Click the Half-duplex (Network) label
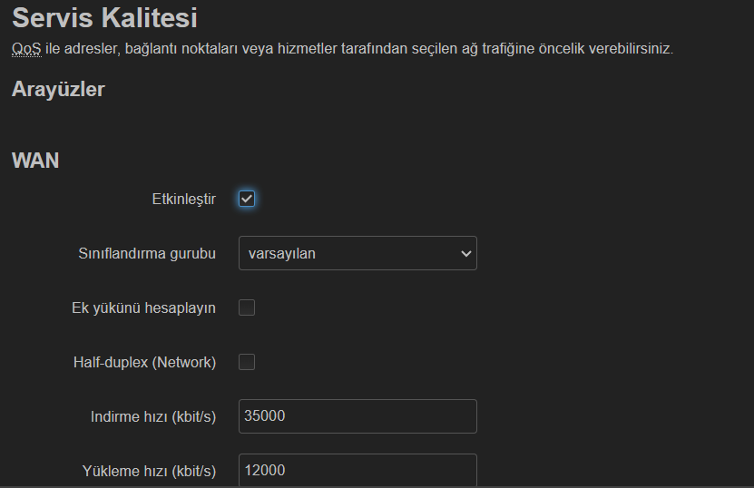 point(145,362)
